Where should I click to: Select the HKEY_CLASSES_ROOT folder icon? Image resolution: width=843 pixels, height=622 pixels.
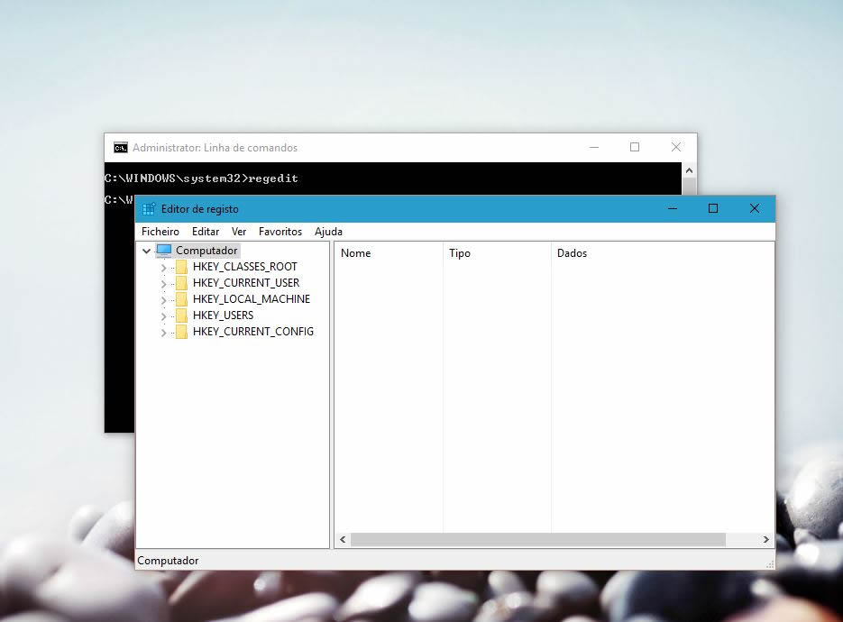180,266
